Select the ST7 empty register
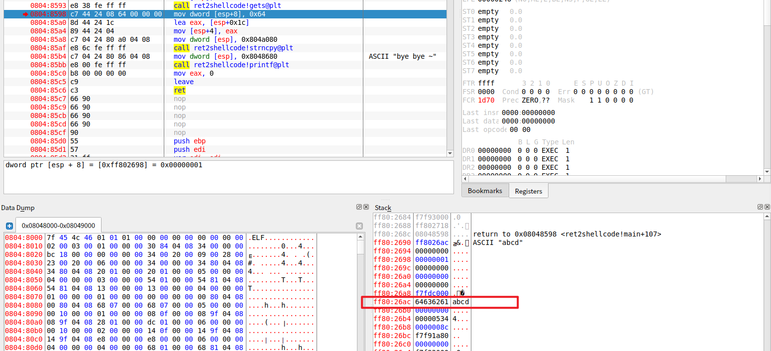Viewport: 771px width, 351px height. tap(492, 71)
